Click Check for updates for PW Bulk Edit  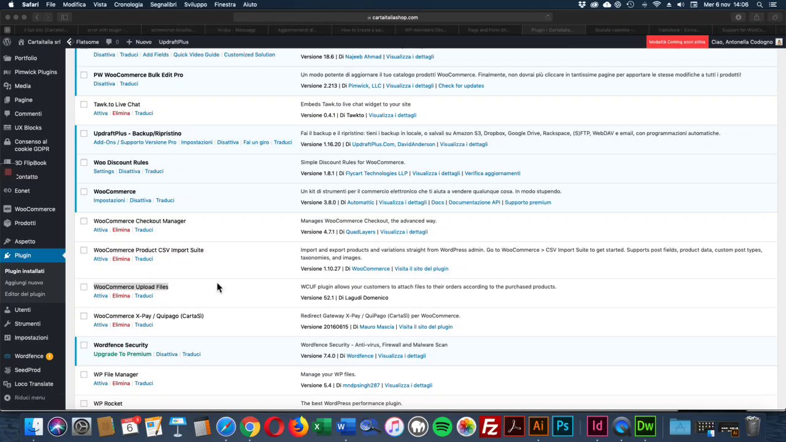pos(461,86)
